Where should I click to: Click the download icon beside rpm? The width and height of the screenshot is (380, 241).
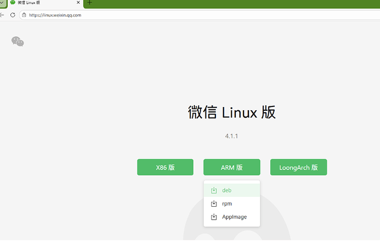coord(214,203)
